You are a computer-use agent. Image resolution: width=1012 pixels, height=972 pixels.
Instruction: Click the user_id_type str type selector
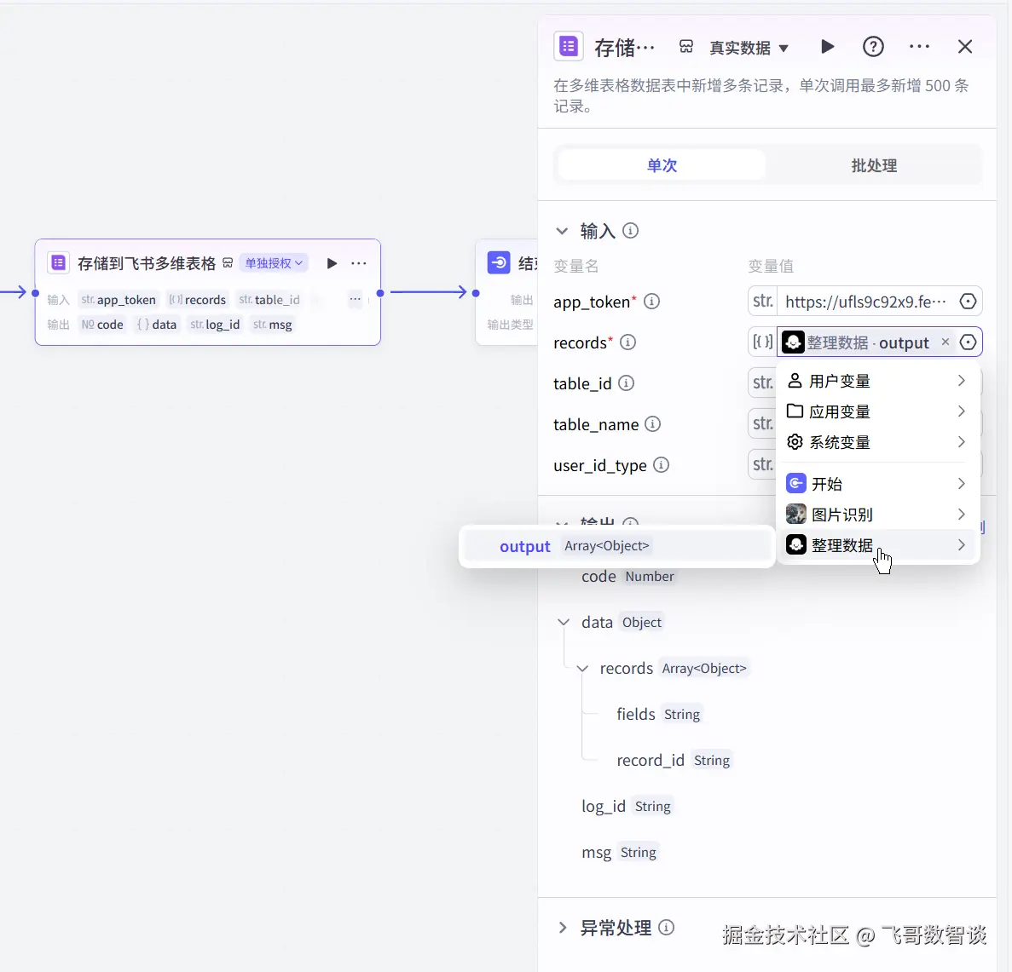pyautogui.click(x=763, y=463)
